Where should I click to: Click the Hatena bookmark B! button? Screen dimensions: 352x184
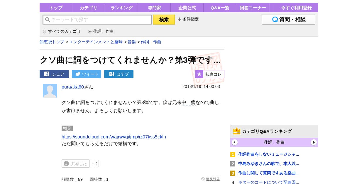[119, 74]
